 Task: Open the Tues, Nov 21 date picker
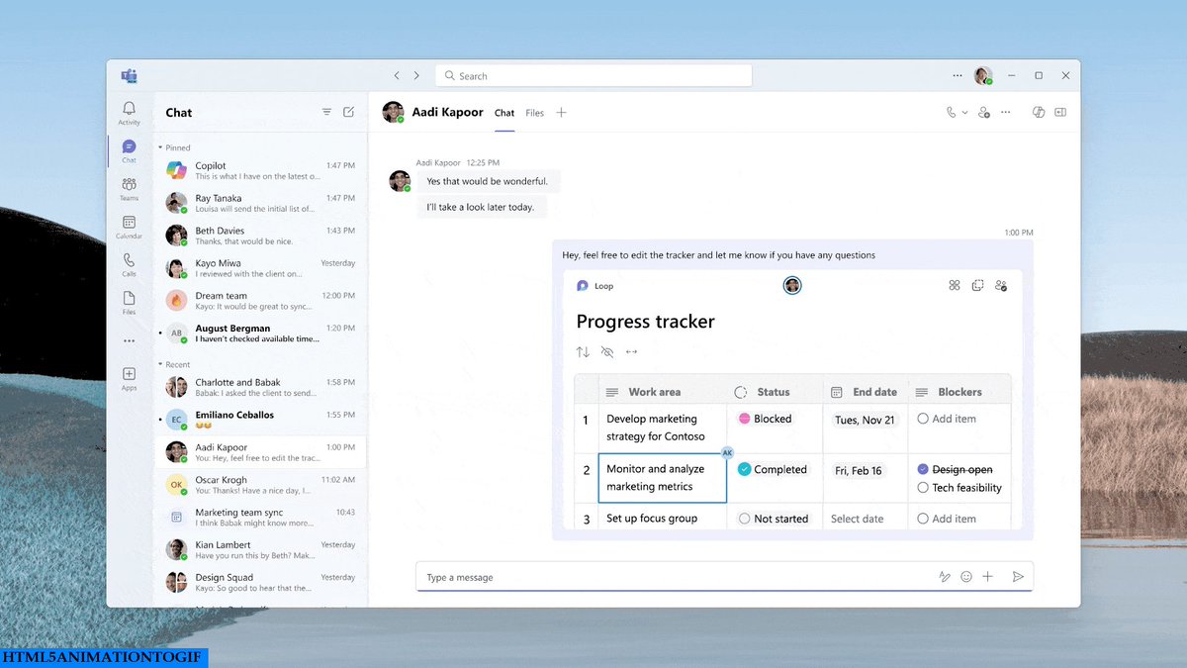tap(865, 420)
